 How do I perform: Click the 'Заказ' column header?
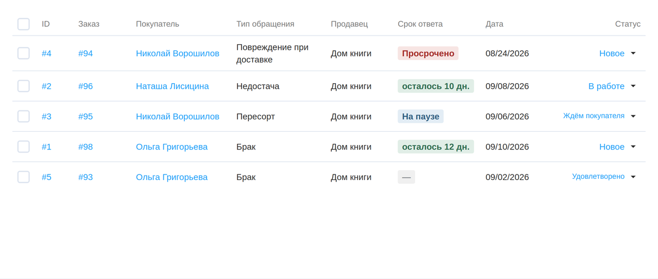(89, 24)
